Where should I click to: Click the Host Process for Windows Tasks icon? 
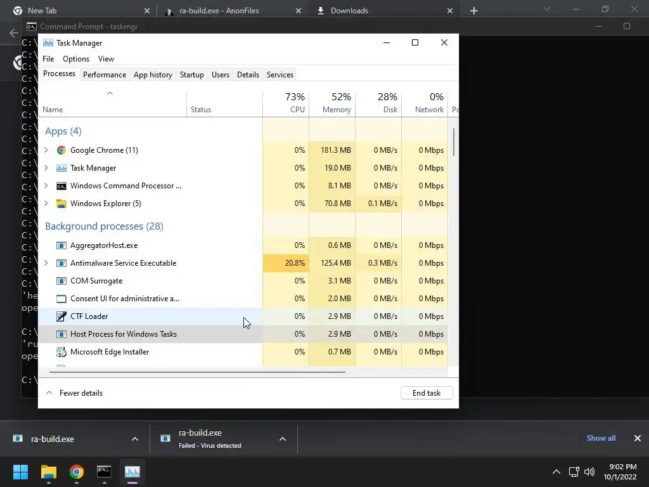point(61,334)
